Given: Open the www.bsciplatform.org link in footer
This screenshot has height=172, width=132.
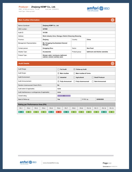Looking at the screenshot, I should (51, 163).
